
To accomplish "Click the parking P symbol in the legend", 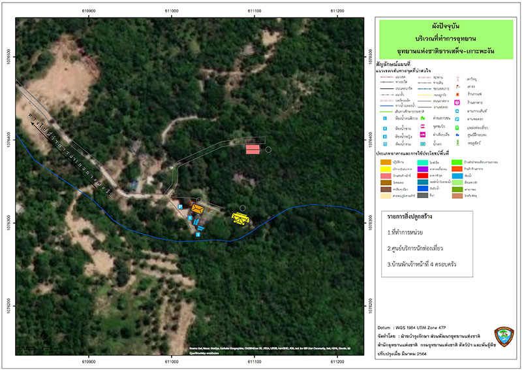I will click(x=457, y=119).
